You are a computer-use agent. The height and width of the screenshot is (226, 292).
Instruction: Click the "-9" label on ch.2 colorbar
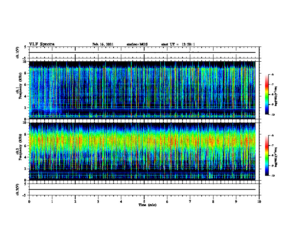click(272, 165)
